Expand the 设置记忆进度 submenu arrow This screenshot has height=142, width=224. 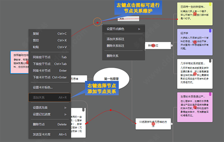tap(65, 114)
